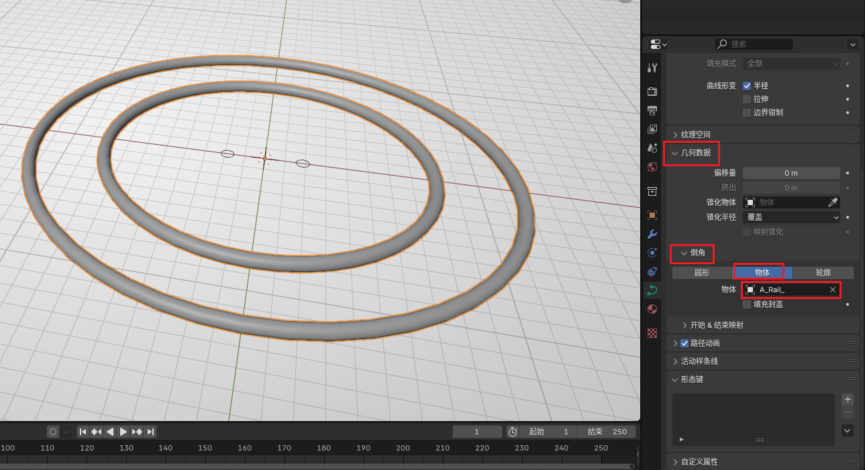Open the Physics properties tab
The height and width of the screenshot is (470, 865).
(652, 253)
